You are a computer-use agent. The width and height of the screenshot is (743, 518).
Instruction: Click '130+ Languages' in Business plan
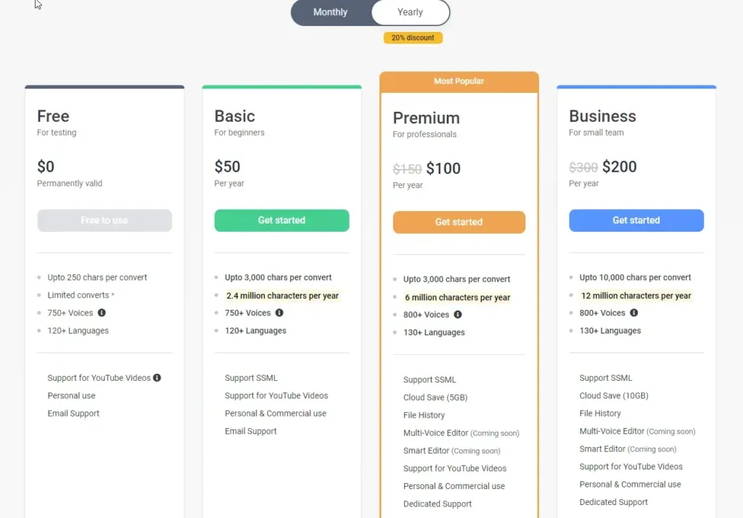pyautogui.click(x=609, y=331)
